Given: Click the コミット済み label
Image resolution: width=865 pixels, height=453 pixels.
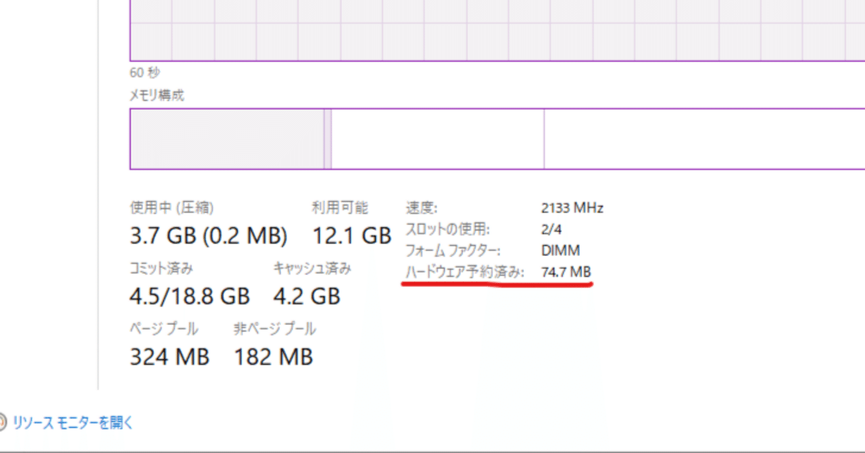Looking at the screenshot, I should [162, 268].
